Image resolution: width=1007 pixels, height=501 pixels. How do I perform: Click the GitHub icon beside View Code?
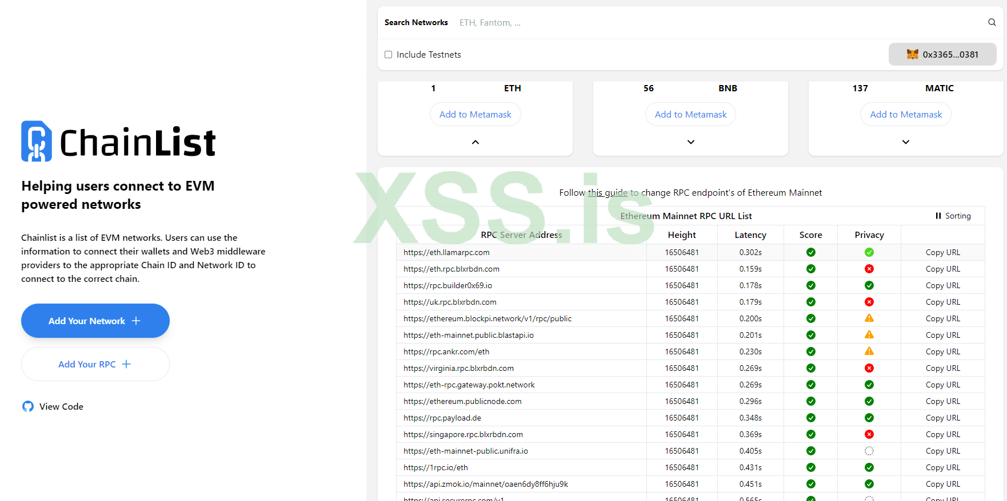tap(28, 406)
